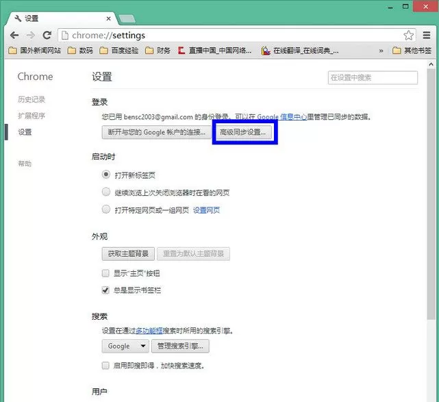This screenshot has width=439, height=402.
Task: Click the 设置网页 link
Action: point(206,210)
